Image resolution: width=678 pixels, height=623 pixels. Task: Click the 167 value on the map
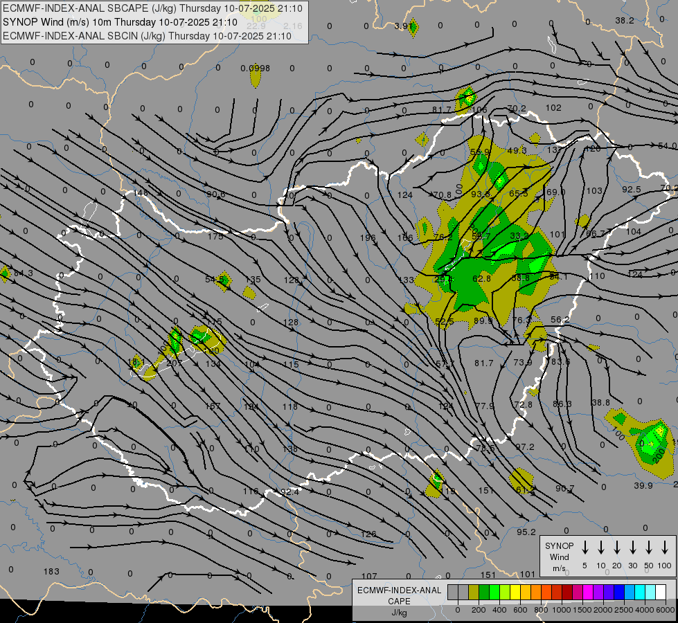[x=213, y=406]
